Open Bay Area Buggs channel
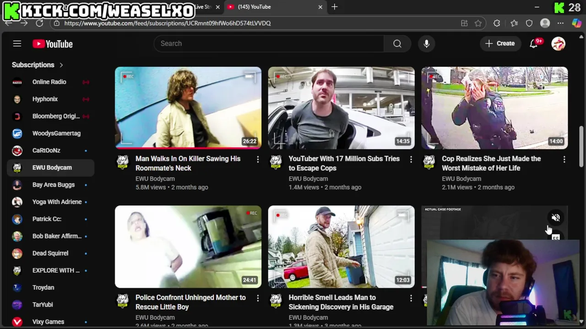The height and width of the screenshot is (329, 586). 50,185
